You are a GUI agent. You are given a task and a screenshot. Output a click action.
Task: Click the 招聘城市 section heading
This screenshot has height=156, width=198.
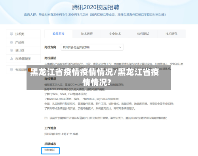(50, 144)
